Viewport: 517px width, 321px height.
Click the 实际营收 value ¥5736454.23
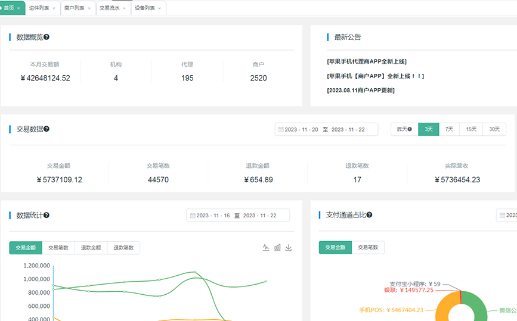tap(457, 180)
